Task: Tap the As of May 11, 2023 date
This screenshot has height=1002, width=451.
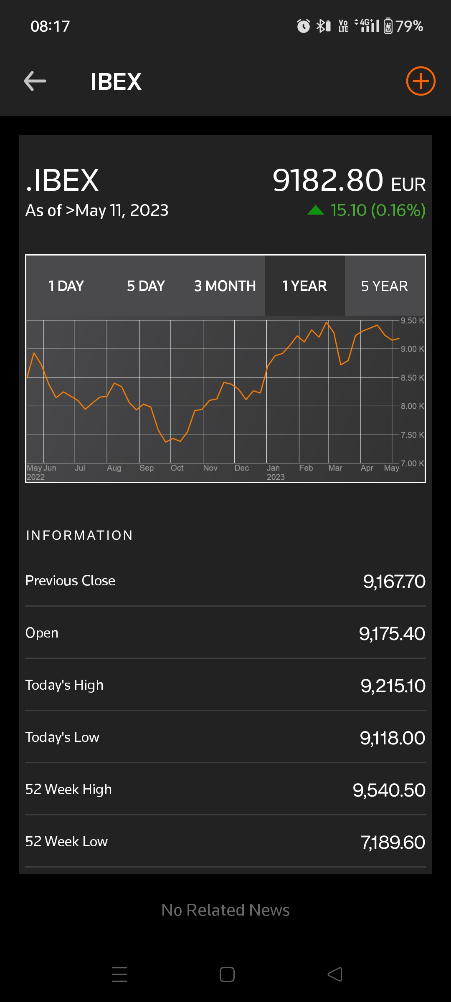Action: click(x=97, y=210)
